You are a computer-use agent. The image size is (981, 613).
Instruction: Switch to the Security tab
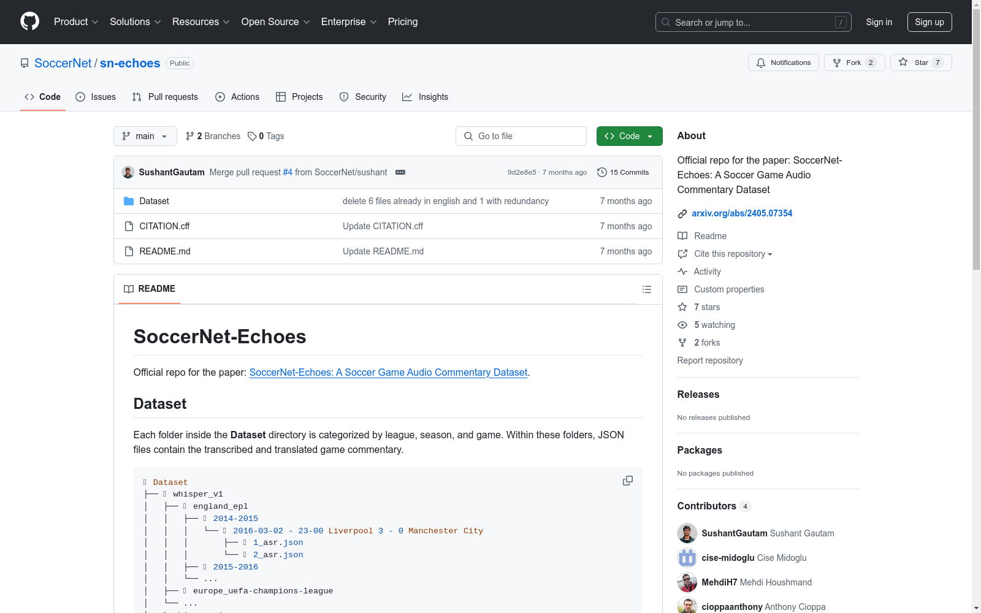pyautogui.click(x=363, y=97)
